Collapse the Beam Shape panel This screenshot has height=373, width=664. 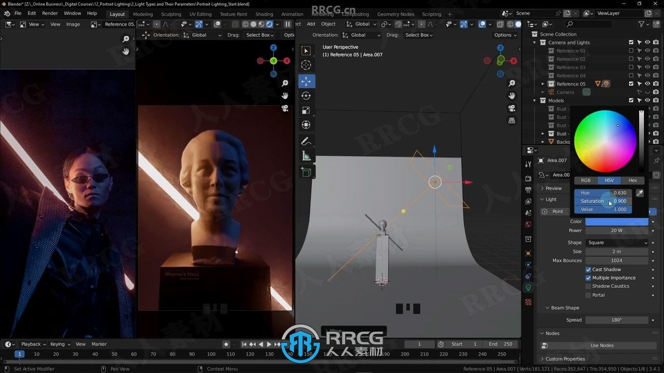pyautogui.click(x=564, y=308)
